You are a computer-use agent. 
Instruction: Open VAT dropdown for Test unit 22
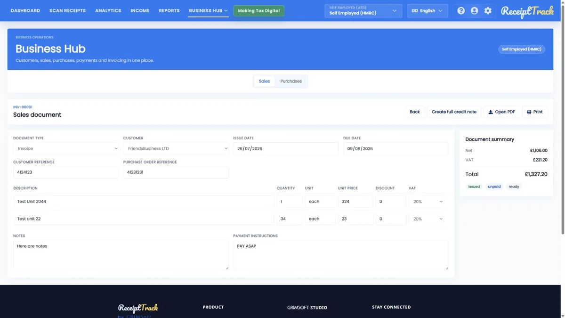coord(428,219)
